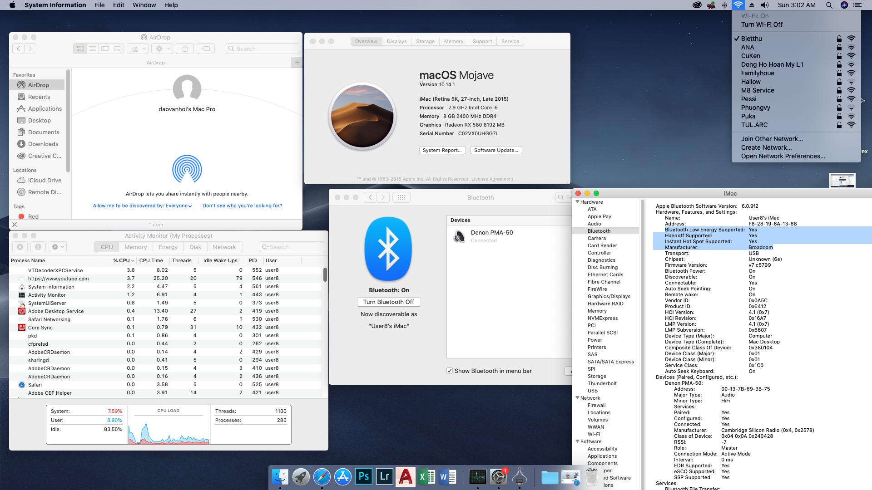The height and width of the screenshot is (490, 872).
Task: Open Network tab in Activity Monitor
Action: coord(224,247)
